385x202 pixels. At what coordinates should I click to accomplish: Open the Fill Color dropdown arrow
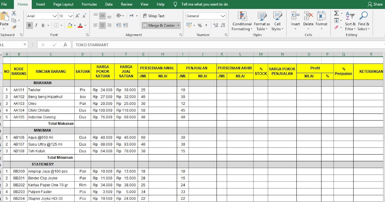tap(75, 25)
